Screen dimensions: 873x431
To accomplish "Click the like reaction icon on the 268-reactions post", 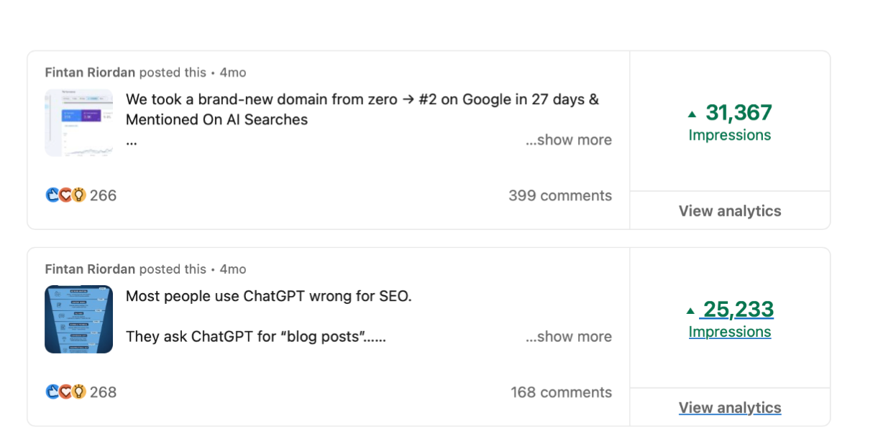I will (52, 392).
